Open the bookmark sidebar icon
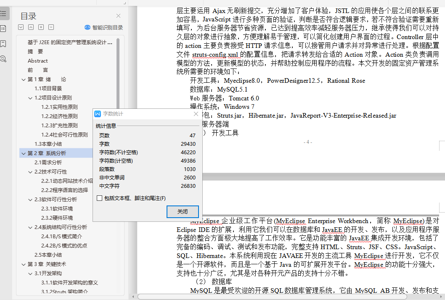This screenshot has width=445, height=300. coord(3,44)
